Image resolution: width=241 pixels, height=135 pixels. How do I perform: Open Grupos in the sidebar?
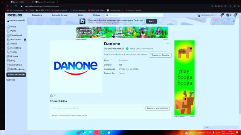point(12,56)
